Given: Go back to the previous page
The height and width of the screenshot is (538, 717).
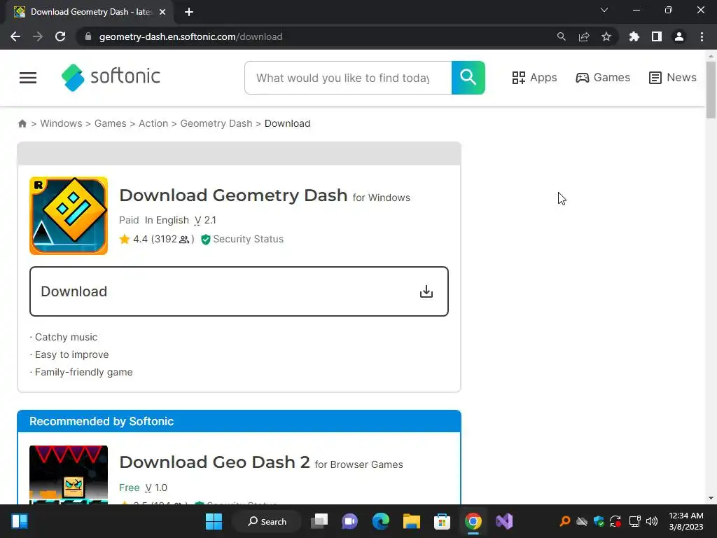Looking at the screenshot, I should click(x=15, y=36).
